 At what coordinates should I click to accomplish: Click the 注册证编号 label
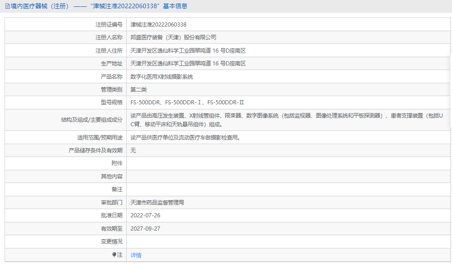109,25
